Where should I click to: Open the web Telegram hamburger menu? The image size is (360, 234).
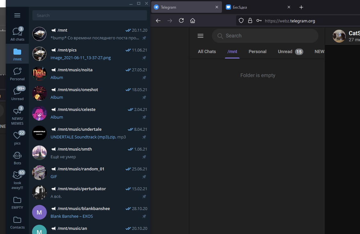pyautogui.click(x=200, y=36)
